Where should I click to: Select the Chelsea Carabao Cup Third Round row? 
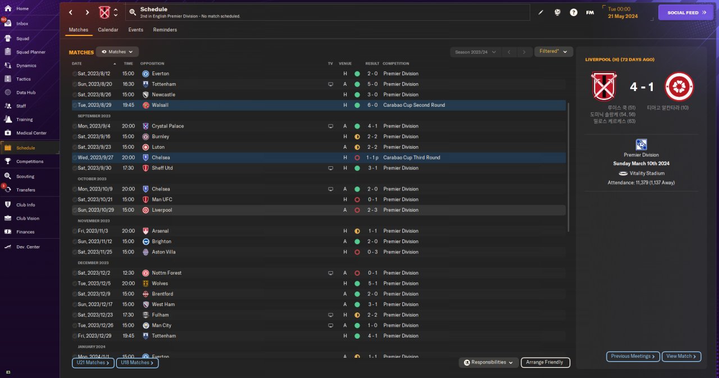pyautogui.click(x=318, y=158)
